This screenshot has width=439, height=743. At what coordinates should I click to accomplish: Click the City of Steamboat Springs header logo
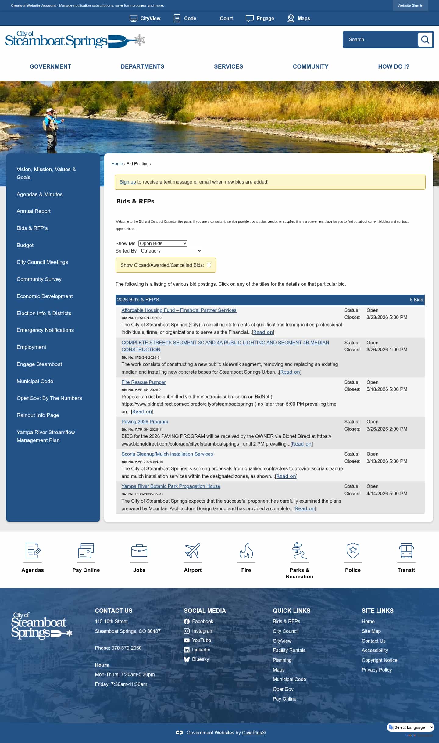click(75, 40)
